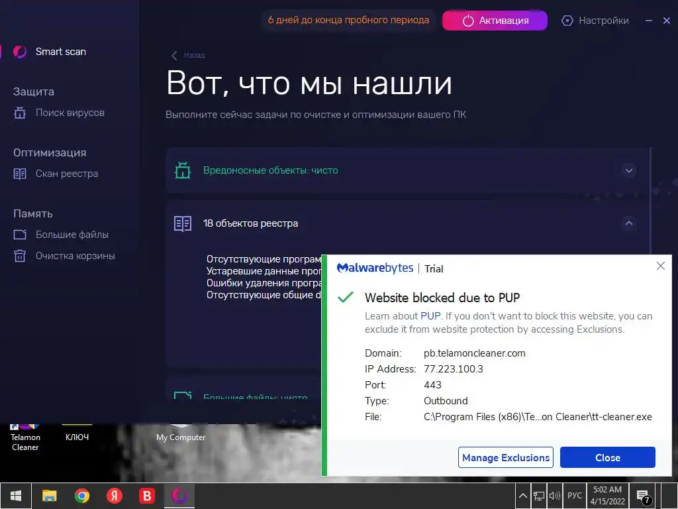Select the tt-cleaner.exe file path
This screenshot has width=678, height=509.
tap(538, 417)
